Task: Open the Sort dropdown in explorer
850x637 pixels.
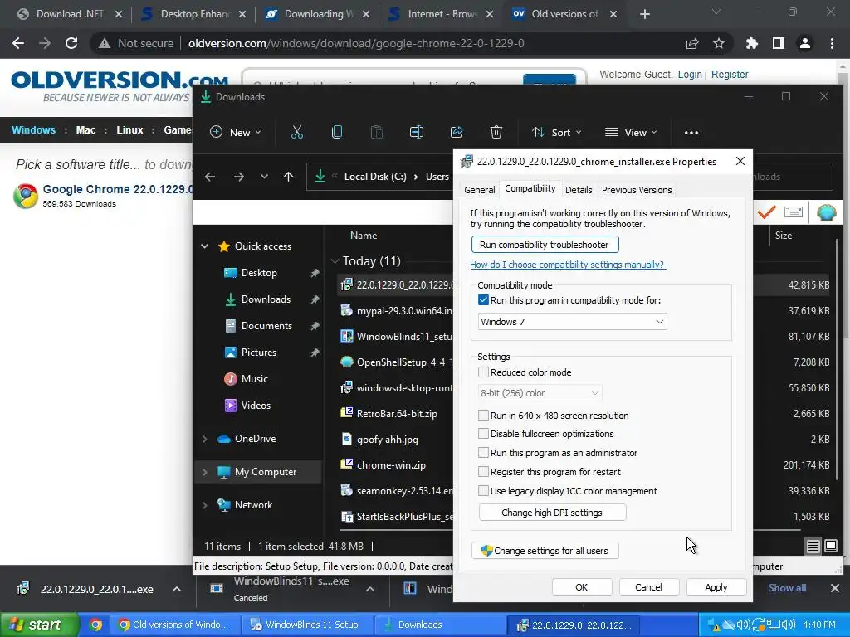Action: coord(557,132)
